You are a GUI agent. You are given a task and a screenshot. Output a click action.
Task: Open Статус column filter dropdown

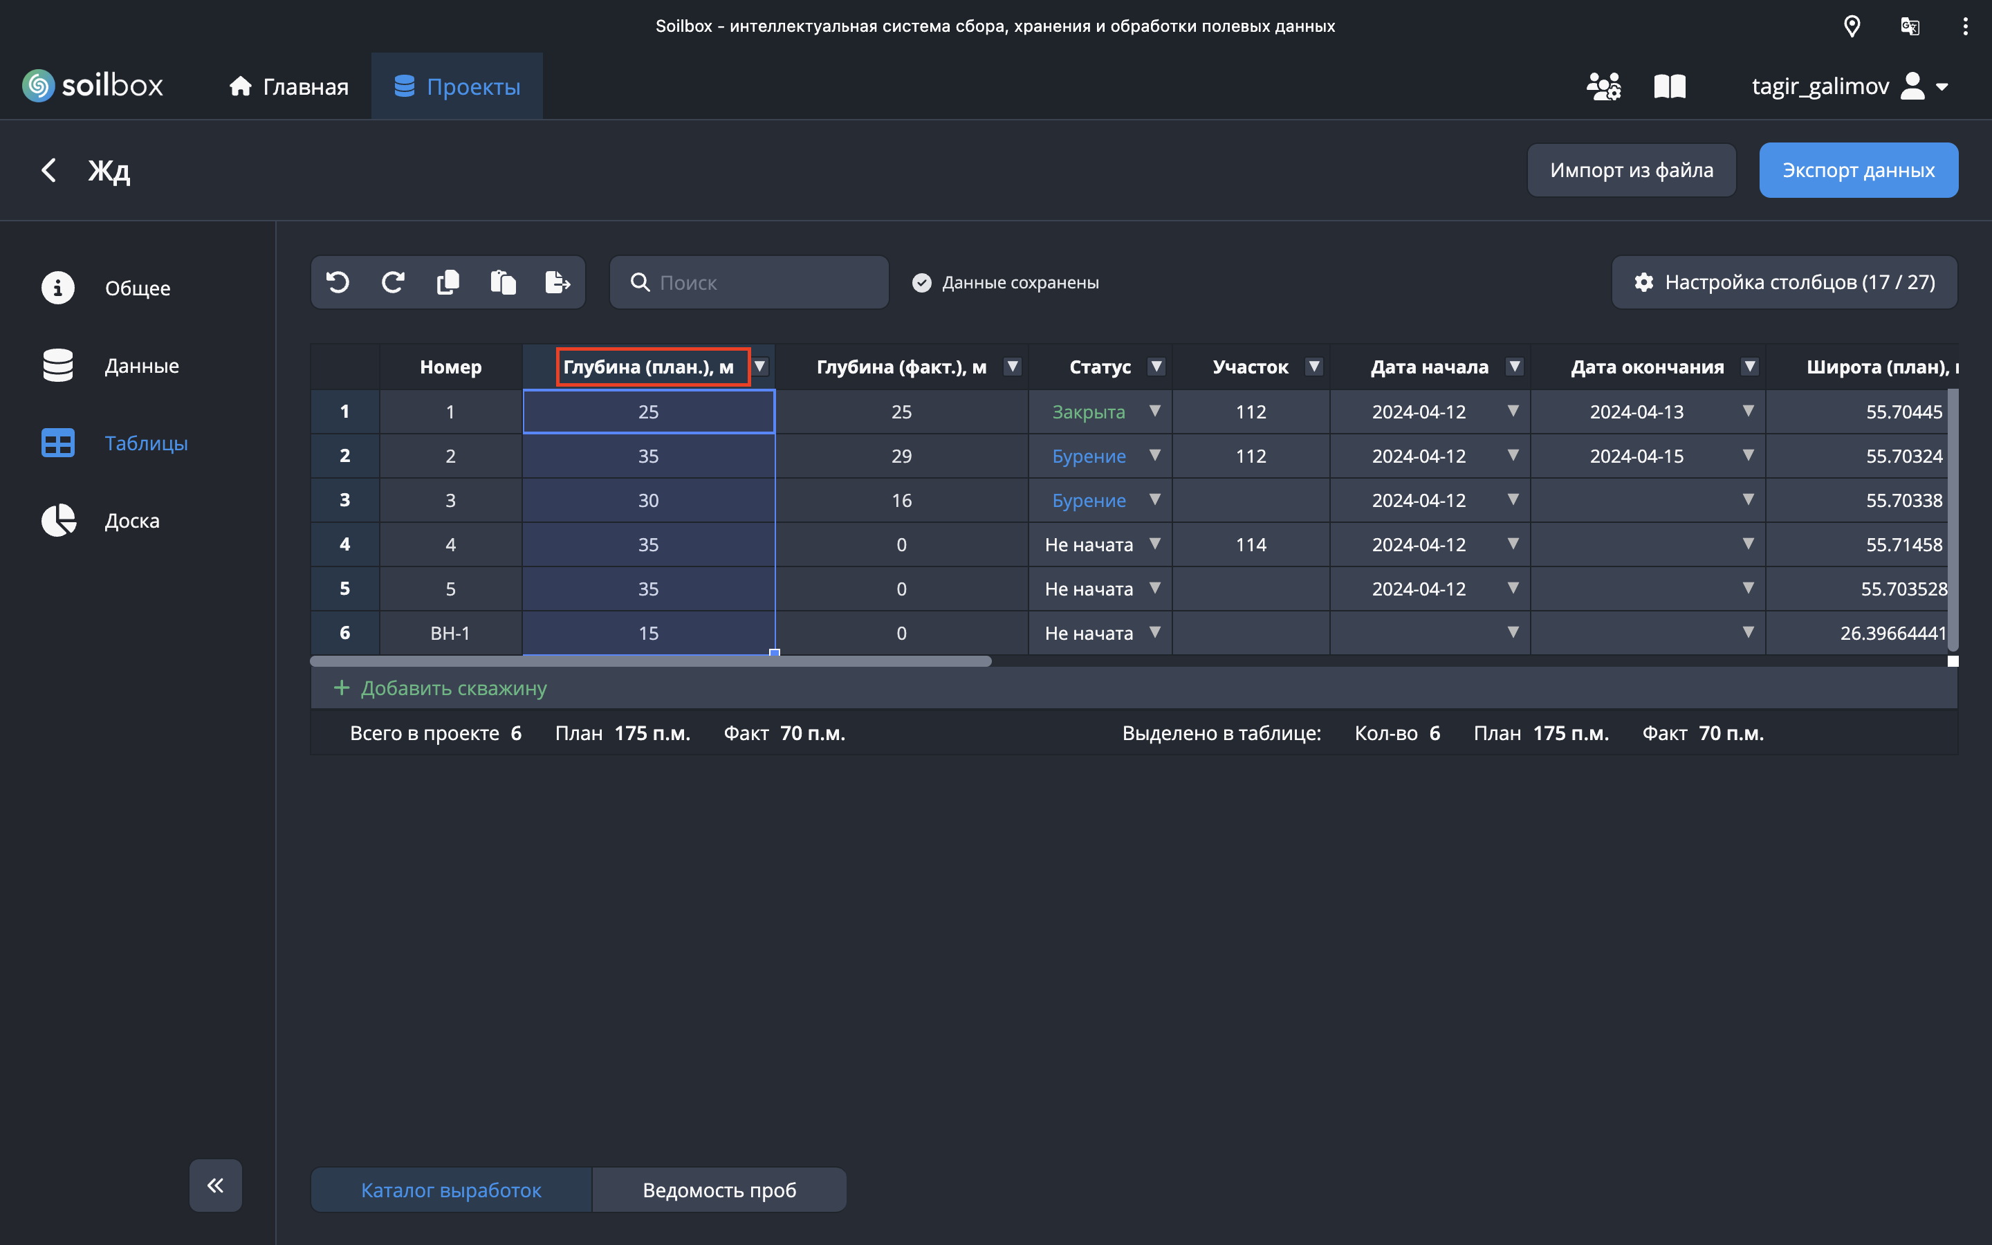coord(1156,367)
